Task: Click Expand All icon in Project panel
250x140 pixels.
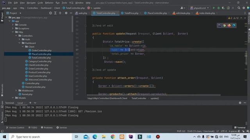Action: 55,13
